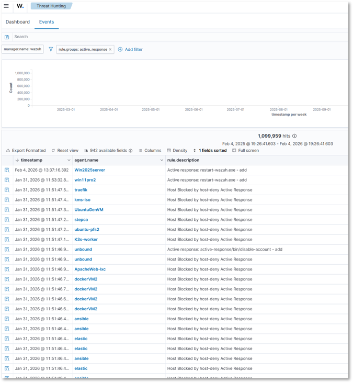Remove the rule.groups: active_response filter
Screen dimensions: 353x383
(x=110, y=49)
